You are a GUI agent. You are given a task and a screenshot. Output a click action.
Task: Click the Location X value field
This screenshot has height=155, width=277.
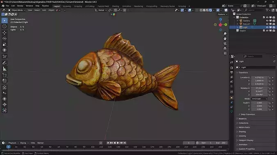click(259, 77)
